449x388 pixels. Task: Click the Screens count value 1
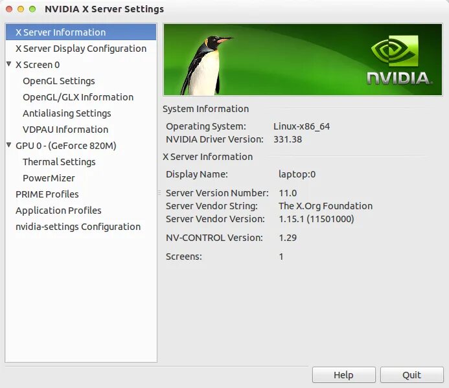tap(281, 257)
